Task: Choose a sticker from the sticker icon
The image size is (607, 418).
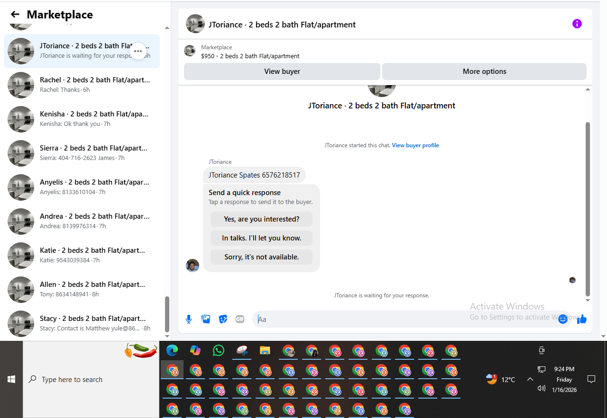Action: [223, 319]
